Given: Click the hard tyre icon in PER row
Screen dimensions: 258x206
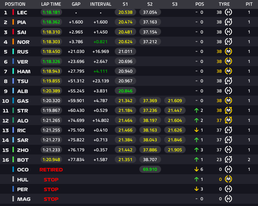Looking at the screenshot, I should [228, 189].
